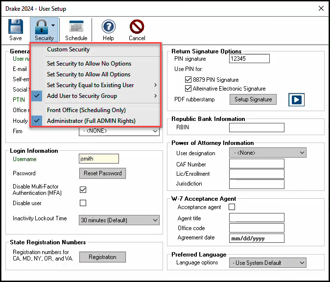Click the Registration button
The height and width of the screenshot is (282, 330).
tap(102, 257)
